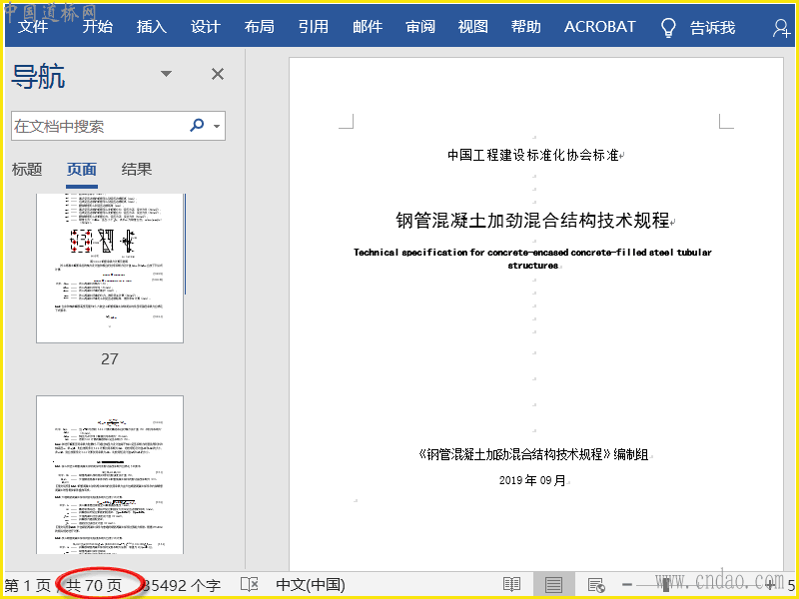The width and height of the screenshot is (799, 599).
Task: Close the 导航 navigation pane
Action: coord(218,74)
